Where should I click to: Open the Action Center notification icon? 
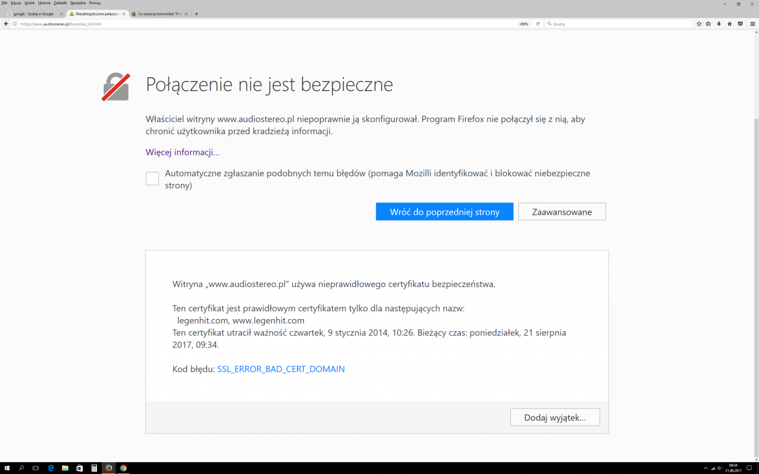750,468
